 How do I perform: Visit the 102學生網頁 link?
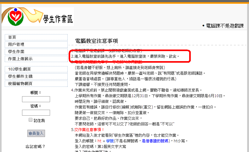(19, 69)
